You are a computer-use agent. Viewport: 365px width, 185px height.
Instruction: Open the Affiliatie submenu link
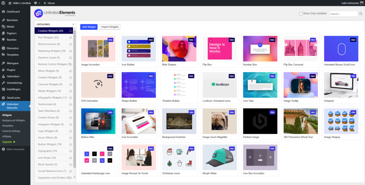click(x=7, y=136)
